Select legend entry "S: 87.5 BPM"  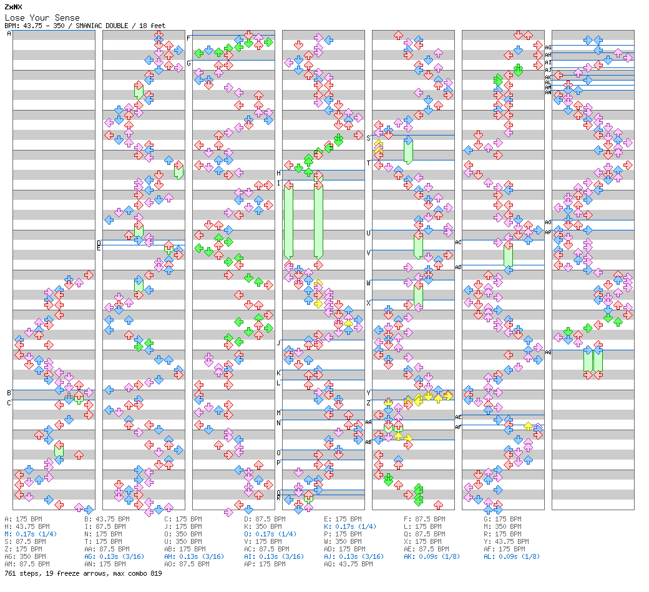click(x=25, y=541)
